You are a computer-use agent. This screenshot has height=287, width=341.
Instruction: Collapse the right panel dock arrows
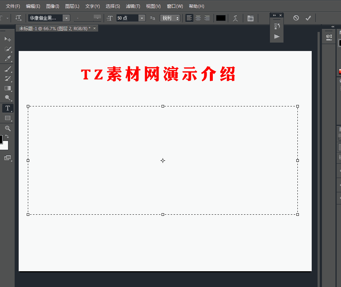click(333, 26)
